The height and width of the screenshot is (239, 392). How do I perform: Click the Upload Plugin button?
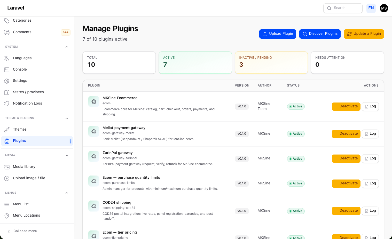pyautogui.click(x=278, y=34)
